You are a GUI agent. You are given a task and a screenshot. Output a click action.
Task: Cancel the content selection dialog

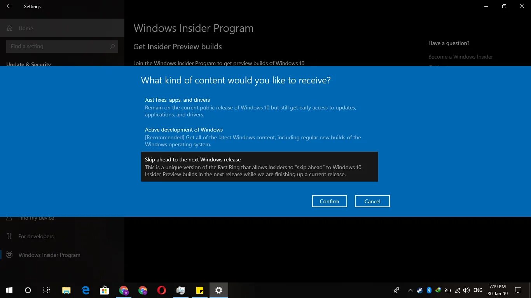coord(372,201)
